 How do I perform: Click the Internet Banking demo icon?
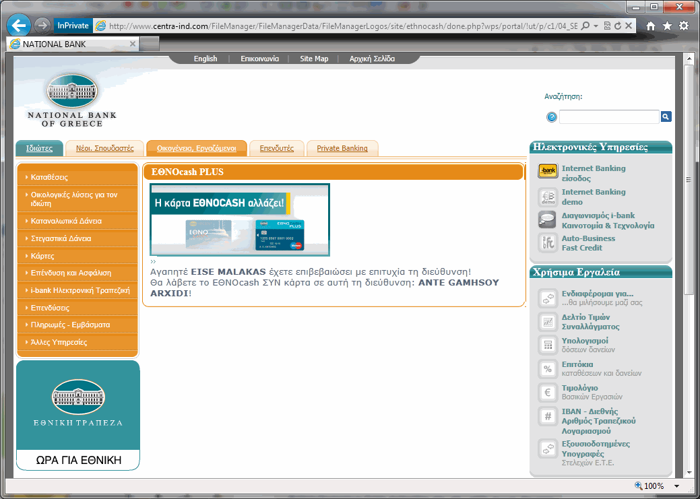(548, 197)
